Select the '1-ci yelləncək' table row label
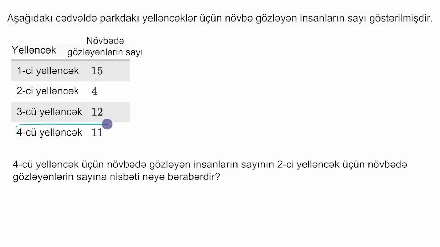The image size is (440, 247). [48, 71]
